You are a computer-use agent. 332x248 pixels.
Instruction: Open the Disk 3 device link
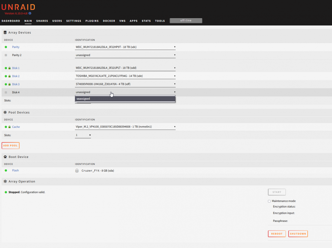[16, 84]
